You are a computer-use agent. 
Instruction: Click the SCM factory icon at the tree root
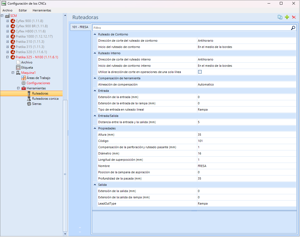[8, 16]
